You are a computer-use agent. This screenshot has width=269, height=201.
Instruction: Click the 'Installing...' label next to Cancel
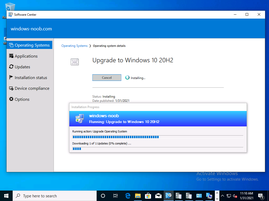pos(138,78)
